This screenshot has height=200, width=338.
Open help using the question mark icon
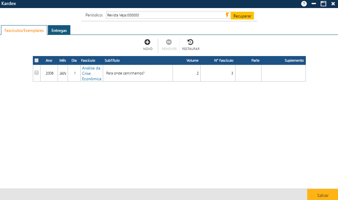(x=303, y=4)
